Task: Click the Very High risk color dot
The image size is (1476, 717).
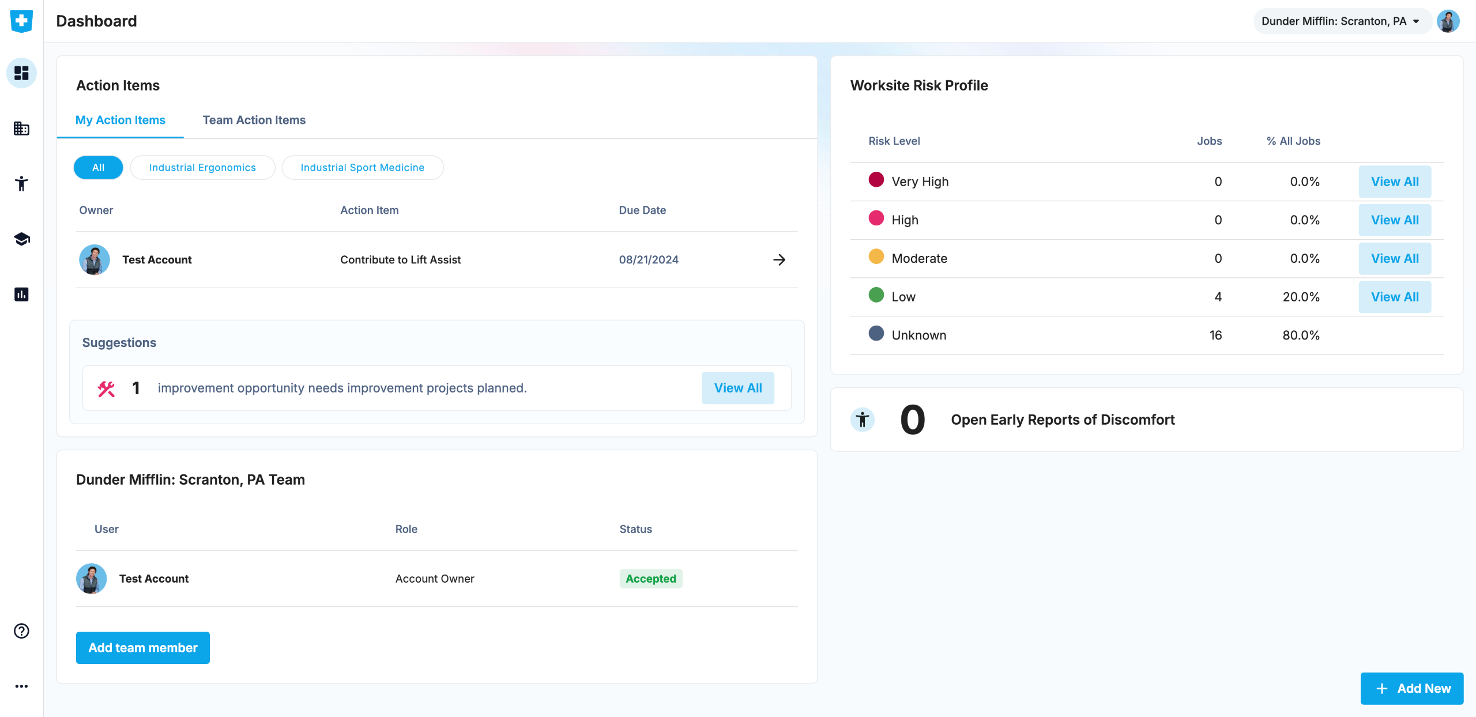Action: pos(876,180)
